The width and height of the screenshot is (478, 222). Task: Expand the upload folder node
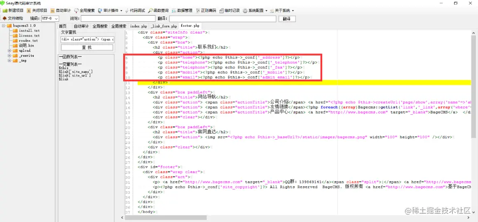point(9,51)
